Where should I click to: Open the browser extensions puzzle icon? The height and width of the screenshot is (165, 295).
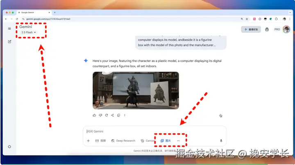(x=276, y=19)
